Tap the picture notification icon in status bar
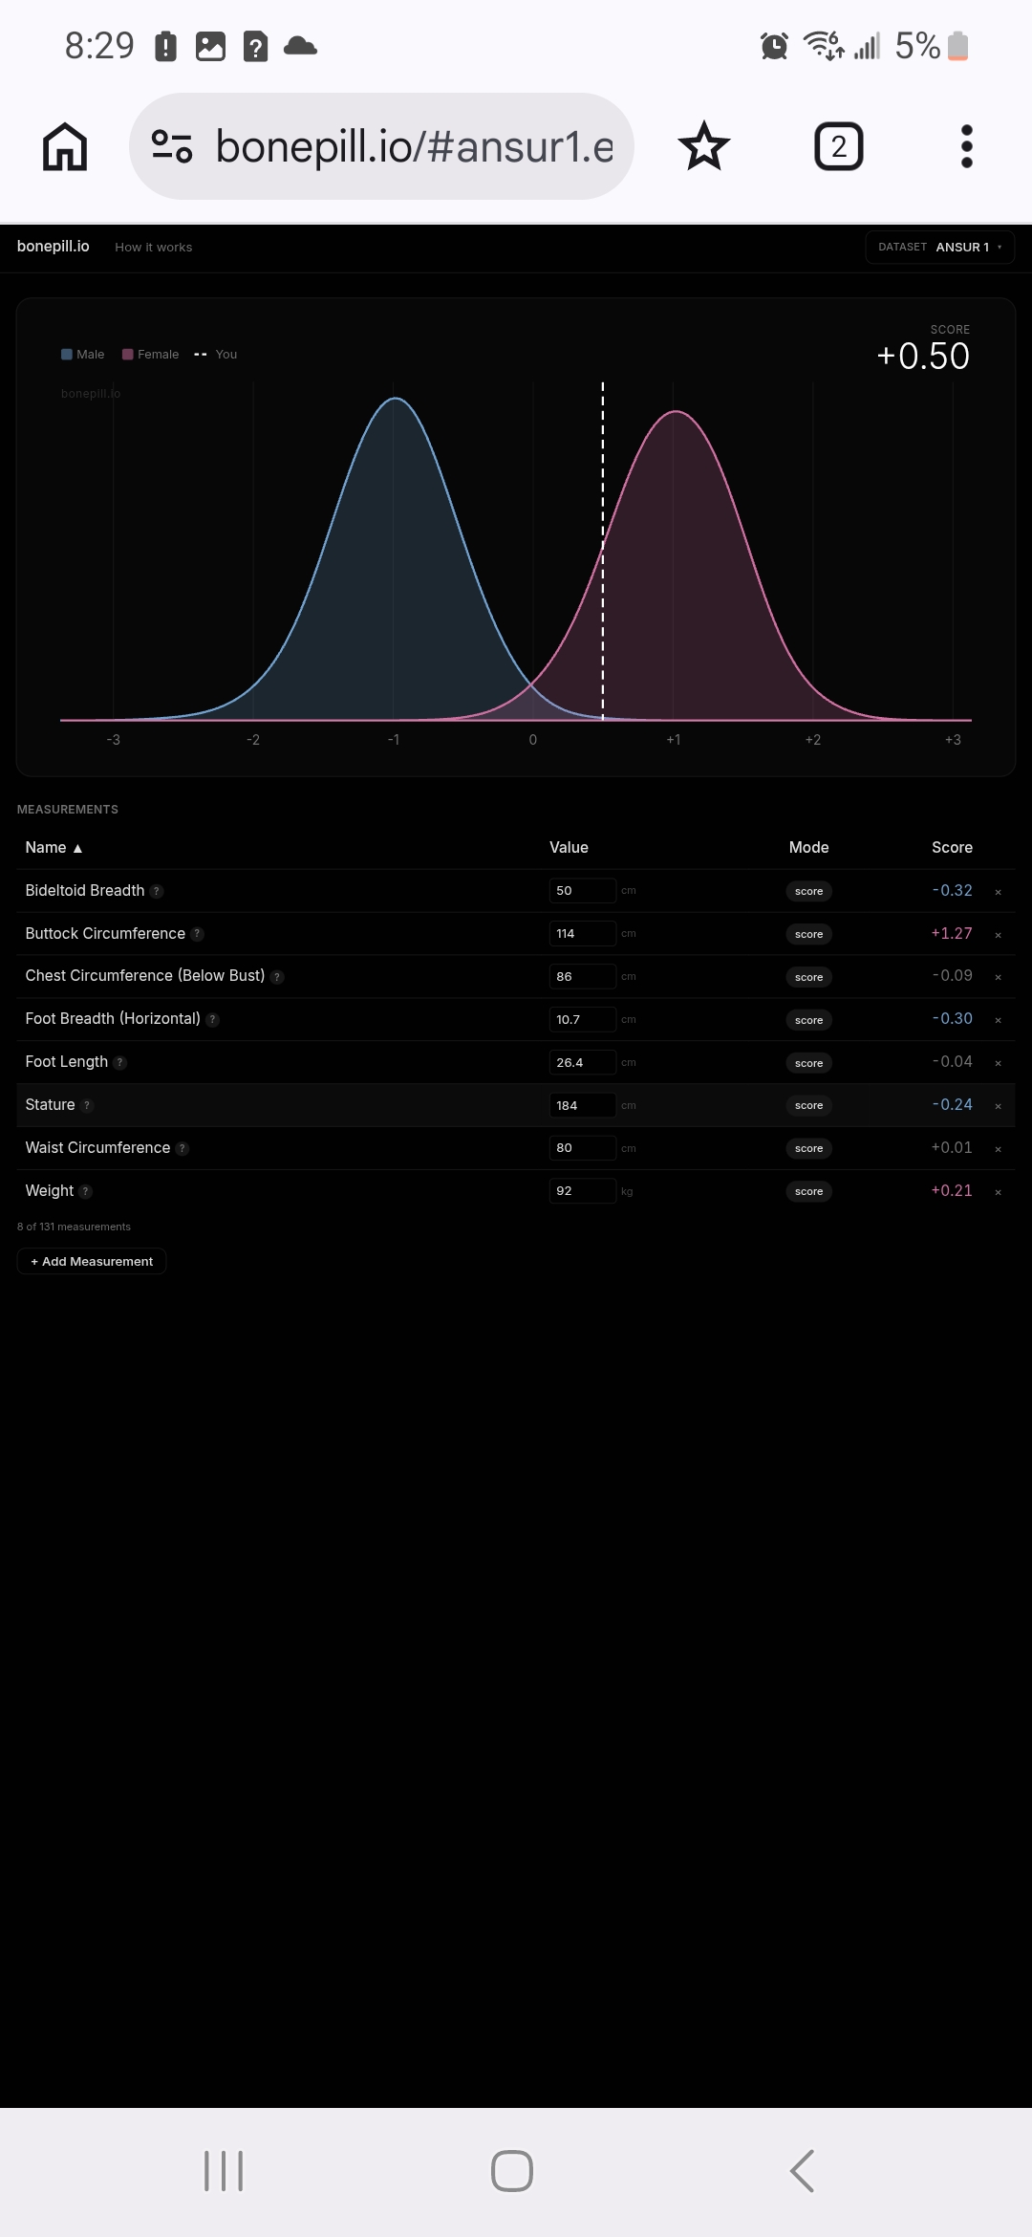The image size is (1032, 2237). 210,46
